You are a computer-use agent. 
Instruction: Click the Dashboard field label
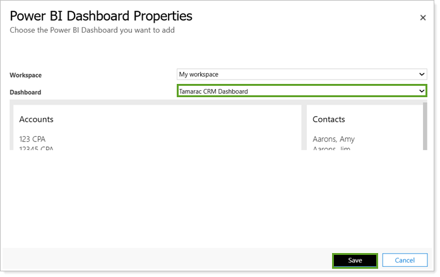25,92
